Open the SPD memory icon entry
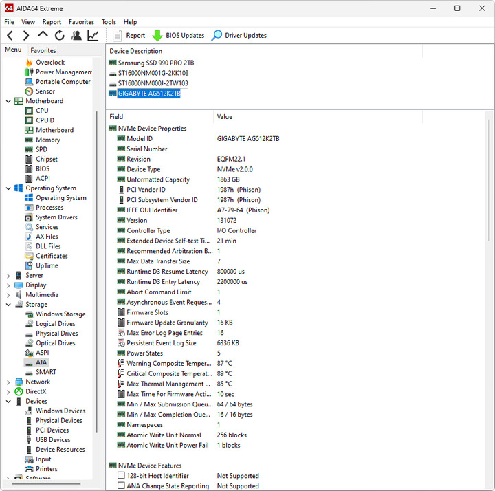Image resolution: width=495 pixels, height=491 pixels. [x=29, y=149]
